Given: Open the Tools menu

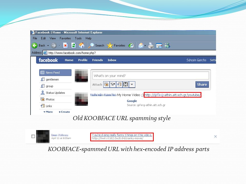Looking at the screenshot, I should [x=78, y=38].
